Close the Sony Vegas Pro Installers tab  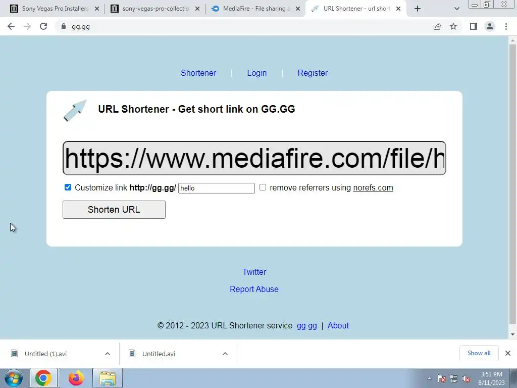(x=97, y=9)
